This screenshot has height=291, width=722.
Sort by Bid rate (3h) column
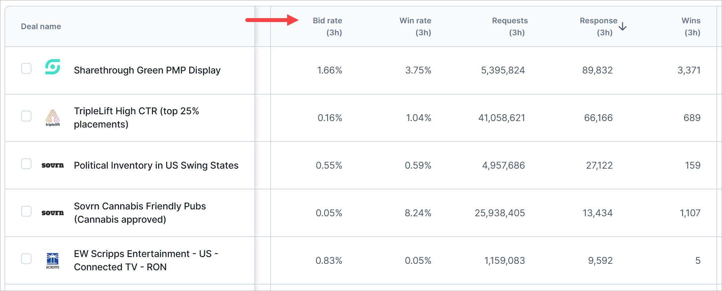click(327, 27)
